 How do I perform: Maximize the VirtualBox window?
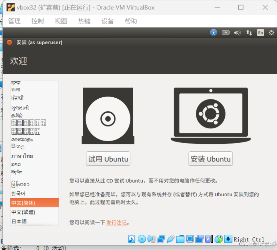pos(241,7)
